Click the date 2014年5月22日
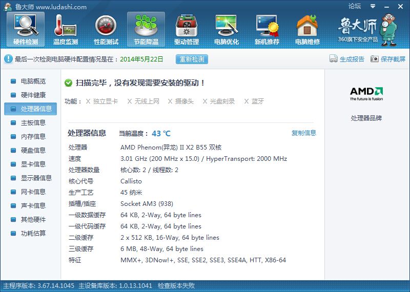410x292 pixels. (141, 59)
